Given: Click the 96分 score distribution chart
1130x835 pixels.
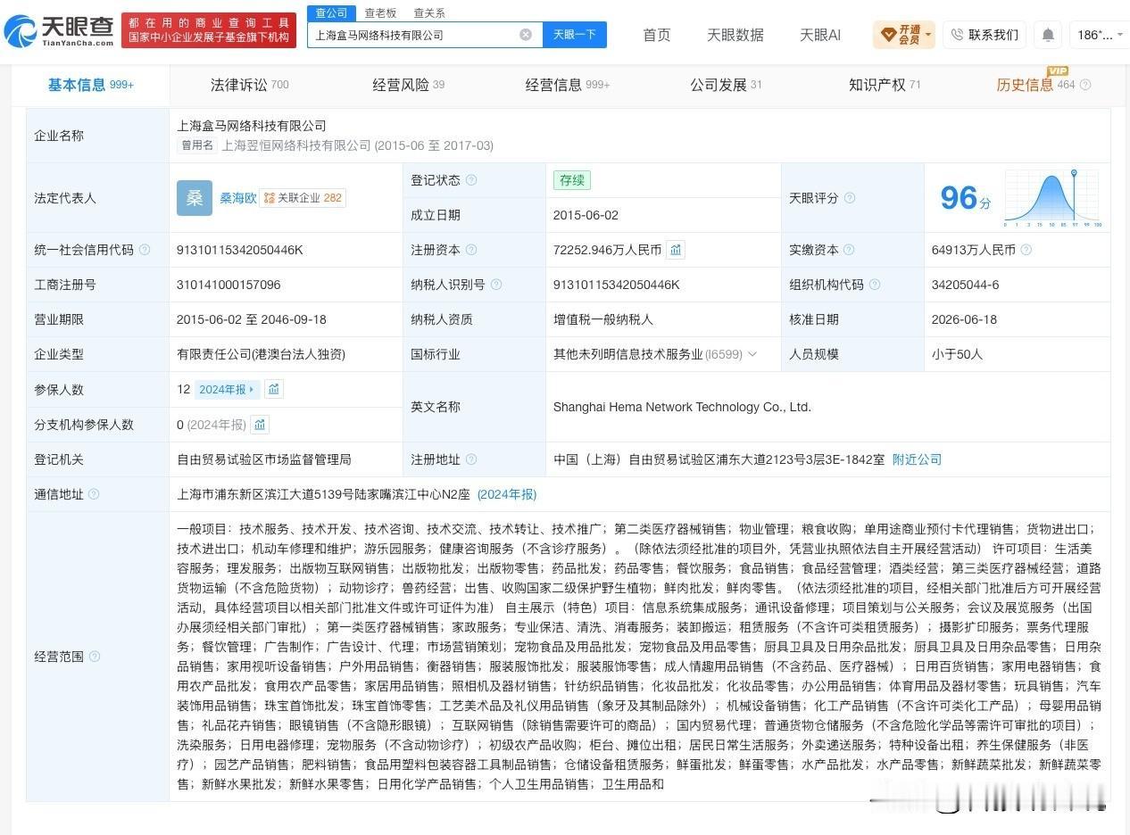Looking at the screenshot, I should click(1052, 198).
